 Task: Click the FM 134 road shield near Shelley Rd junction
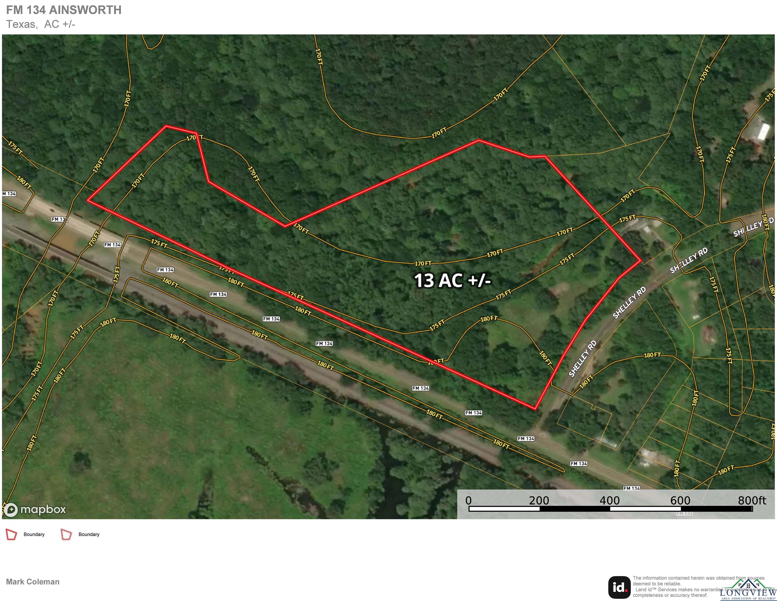click(x=526, y=439)
